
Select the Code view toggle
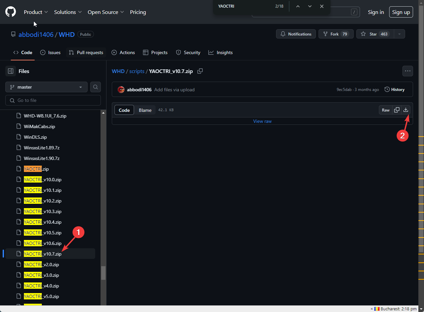pos(124,110)
